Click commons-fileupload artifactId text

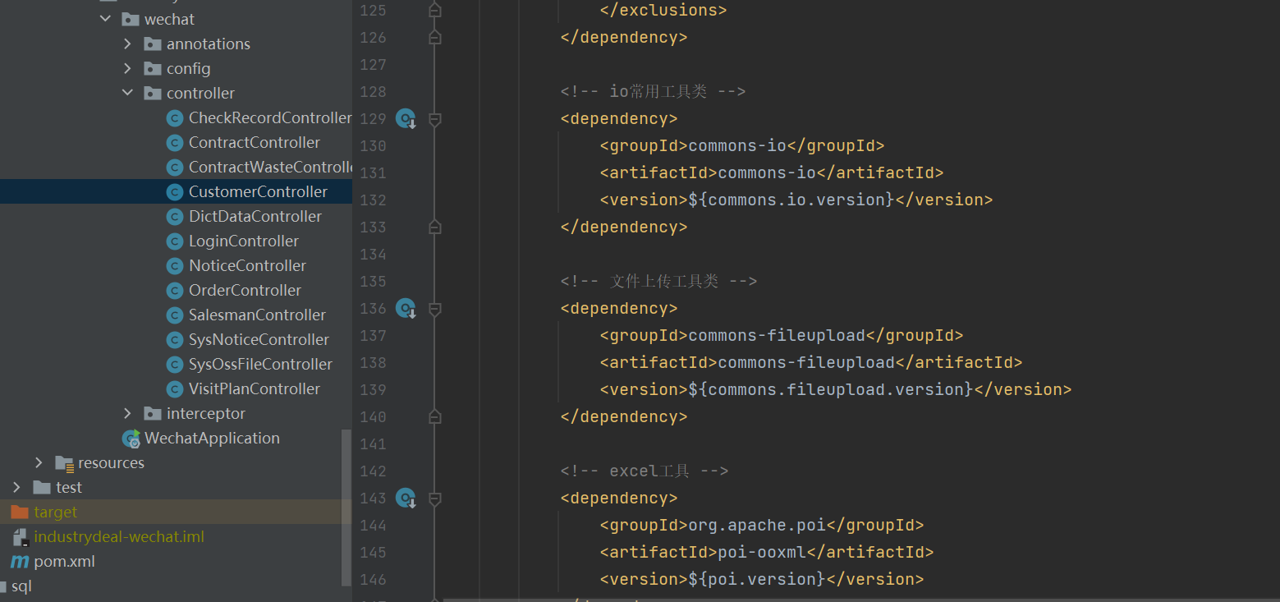tap(806, 362)
